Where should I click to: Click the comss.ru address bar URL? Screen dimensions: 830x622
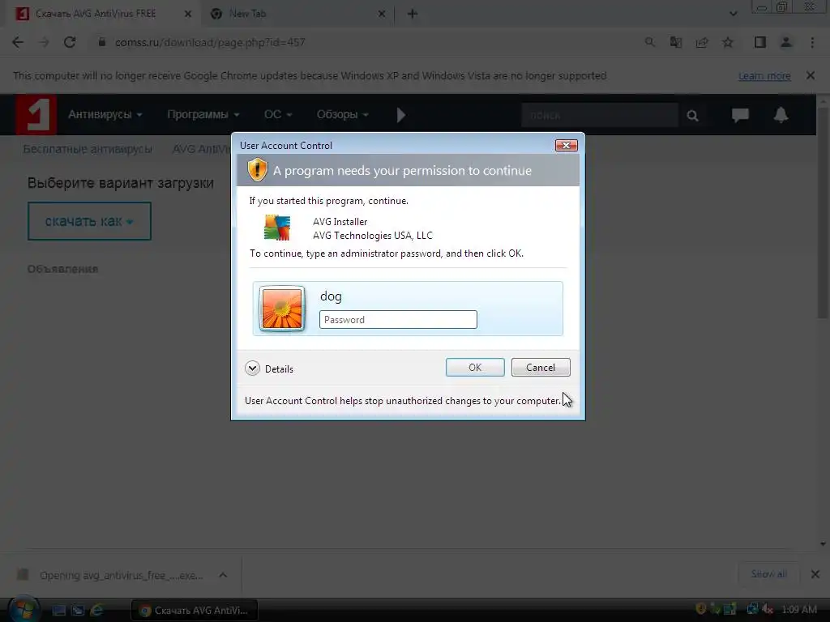click(x=210, y=42)
